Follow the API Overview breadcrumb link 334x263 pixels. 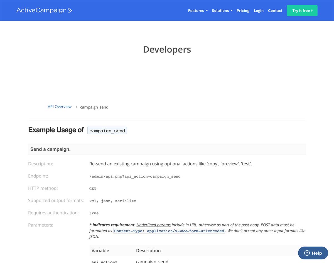click(x=60, y=107)
